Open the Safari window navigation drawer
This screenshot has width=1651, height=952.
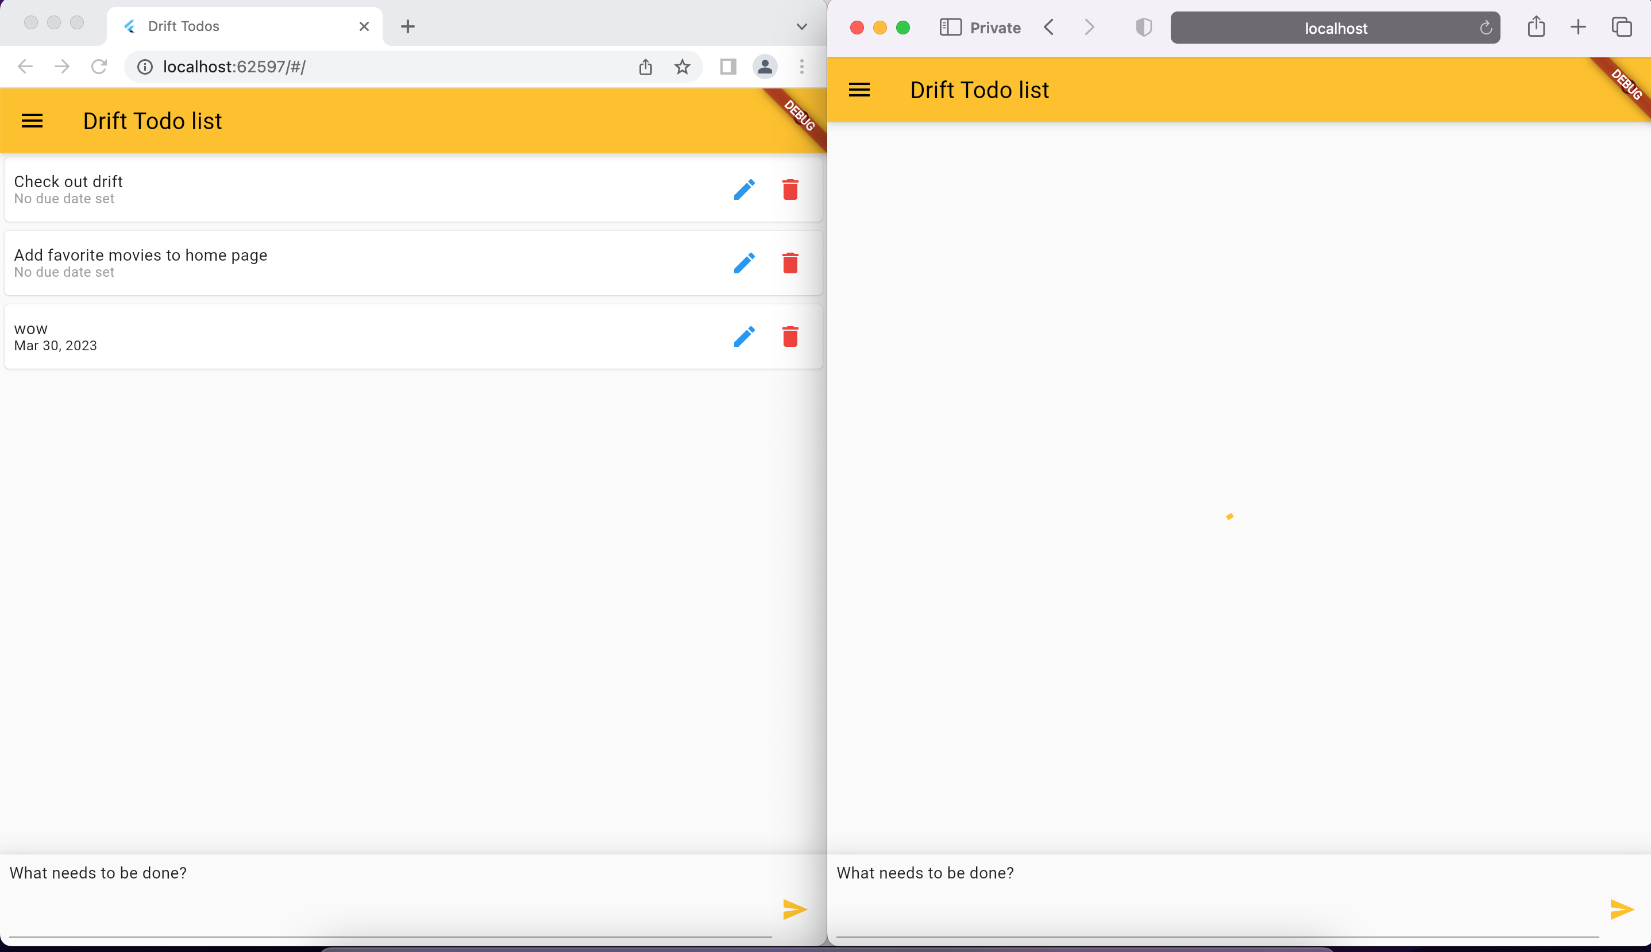tap(859, 90)
